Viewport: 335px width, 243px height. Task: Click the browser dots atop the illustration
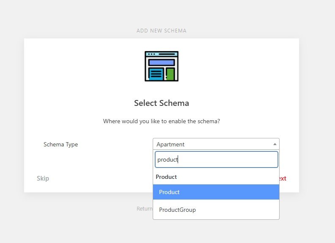(151, 54)
